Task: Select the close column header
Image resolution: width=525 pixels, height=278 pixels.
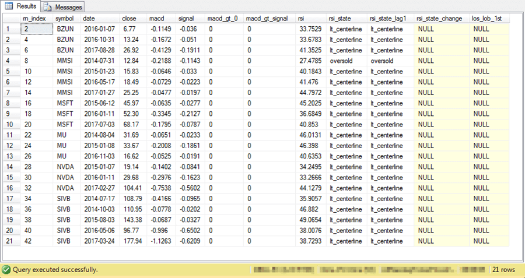Action: click(133, 19)
